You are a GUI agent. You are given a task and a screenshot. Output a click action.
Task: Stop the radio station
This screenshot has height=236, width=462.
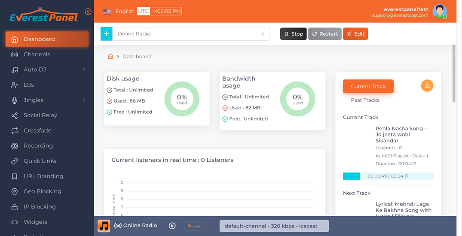click(x=293, y=34)
